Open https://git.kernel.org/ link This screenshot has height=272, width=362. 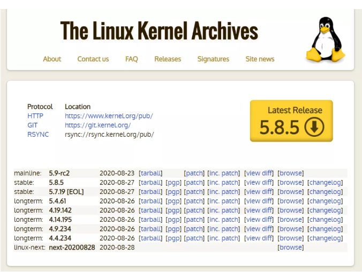pos(97,125)
